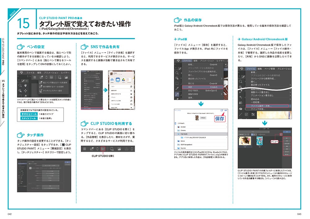Tap コピー row in the share sheet
This screenshot has height=219, width=310.
[122, 86]
